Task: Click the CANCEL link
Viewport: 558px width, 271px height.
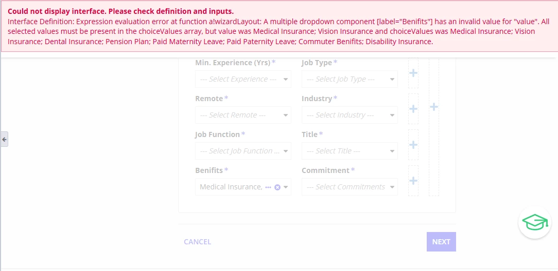Action: pos(198,242)
